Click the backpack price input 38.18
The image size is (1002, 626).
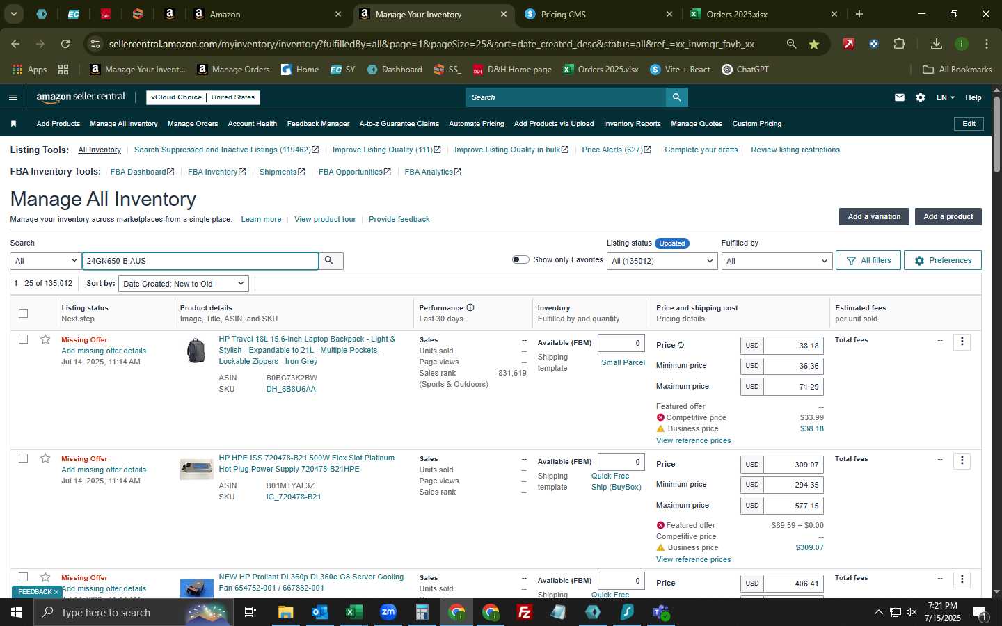pyautogui.click(x=793, y=346)
